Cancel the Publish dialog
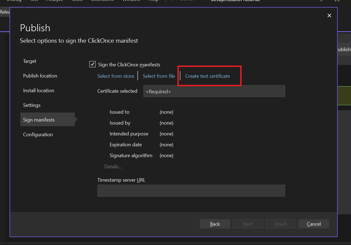The image size is (351, 245). (313, 224)
